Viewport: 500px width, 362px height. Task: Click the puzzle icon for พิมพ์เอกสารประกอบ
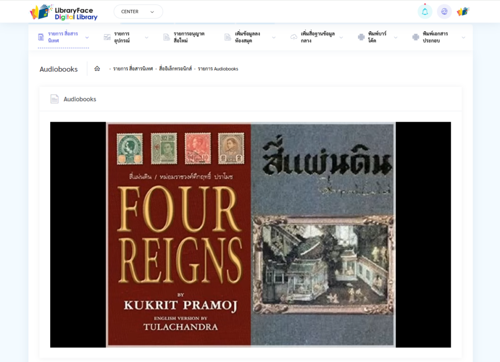click(416, 37)
